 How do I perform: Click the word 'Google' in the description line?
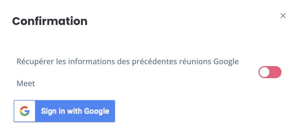click(x=226, y=62)
